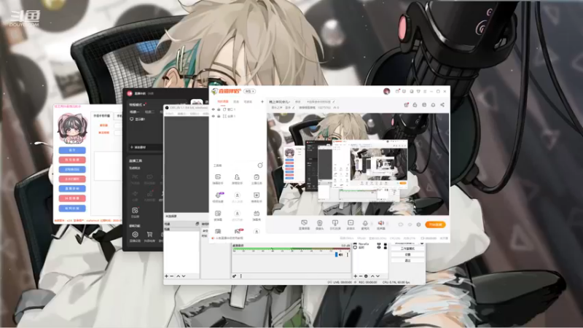The image size is (583, 328).
Task: Click the cat-girl avatar in the pink-titled window
Action: point(72,129)
